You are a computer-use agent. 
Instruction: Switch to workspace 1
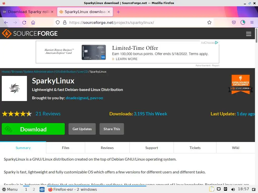tap(26, 189)
